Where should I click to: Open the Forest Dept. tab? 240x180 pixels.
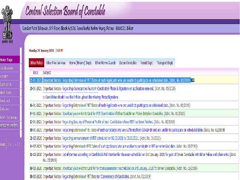point(147,63)
